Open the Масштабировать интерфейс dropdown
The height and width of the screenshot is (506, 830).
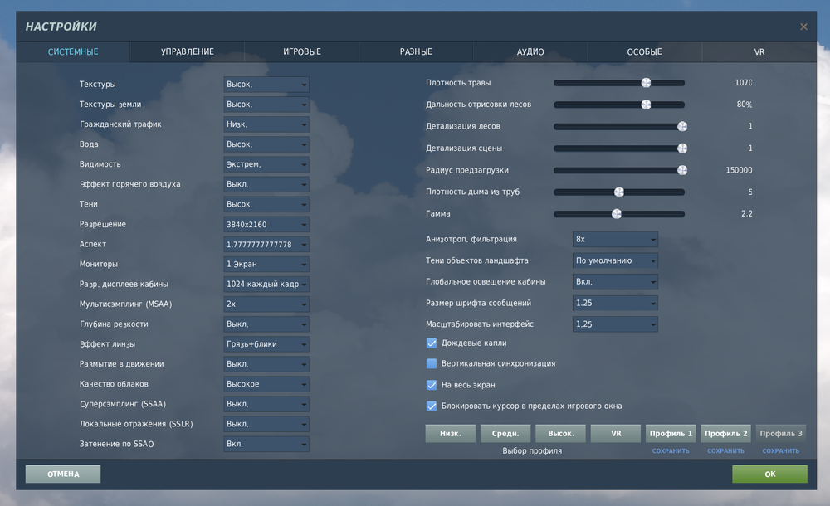pyautogui.click(x=615, y=324)
